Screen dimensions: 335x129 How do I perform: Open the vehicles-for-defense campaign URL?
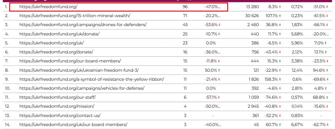coord(82,88)
